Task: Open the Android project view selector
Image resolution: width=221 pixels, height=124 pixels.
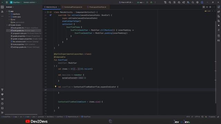Action: tap(10, 7)
